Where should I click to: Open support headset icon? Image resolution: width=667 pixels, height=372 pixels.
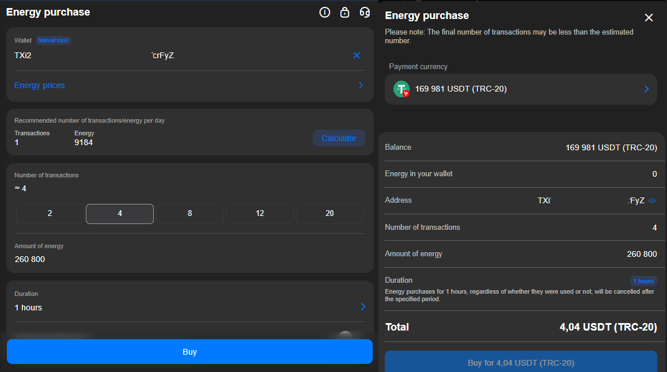(x=365, y=12)
